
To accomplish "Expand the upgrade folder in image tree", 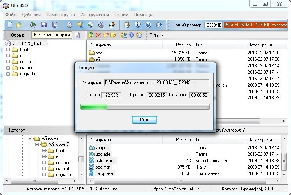I will click(8, 74).
